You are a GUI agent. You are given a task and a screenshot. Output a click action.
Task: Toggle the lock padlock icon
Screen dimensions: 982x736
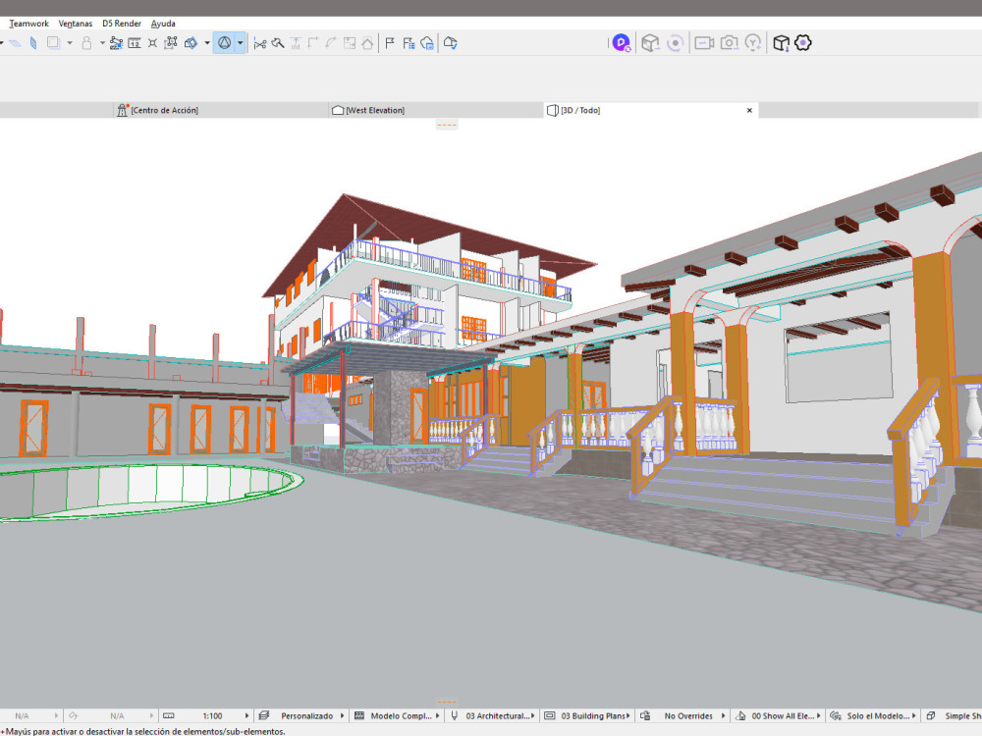tap(86, 43)
